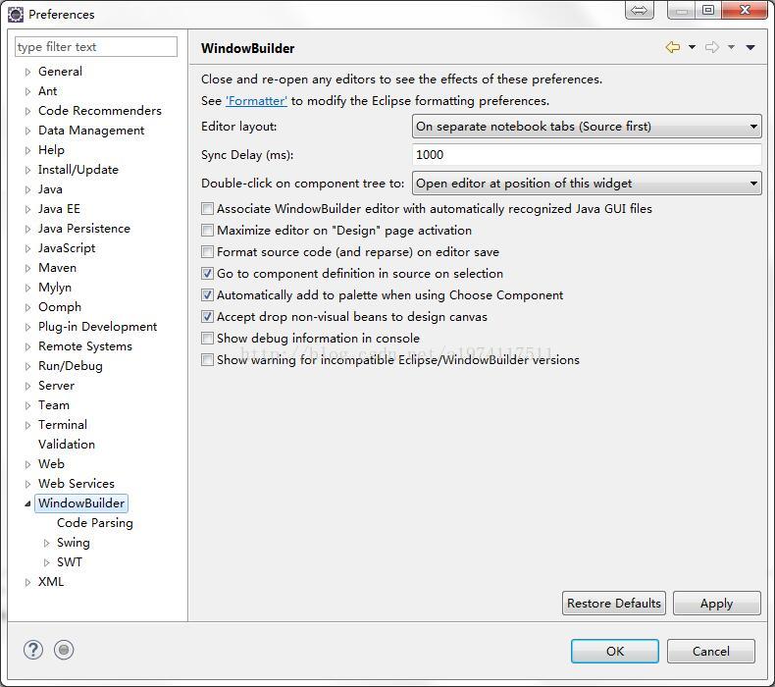This screenshot has height=687, width=775.
Task: Open the Editor layout combo box
Action: (x=587, y=127)
